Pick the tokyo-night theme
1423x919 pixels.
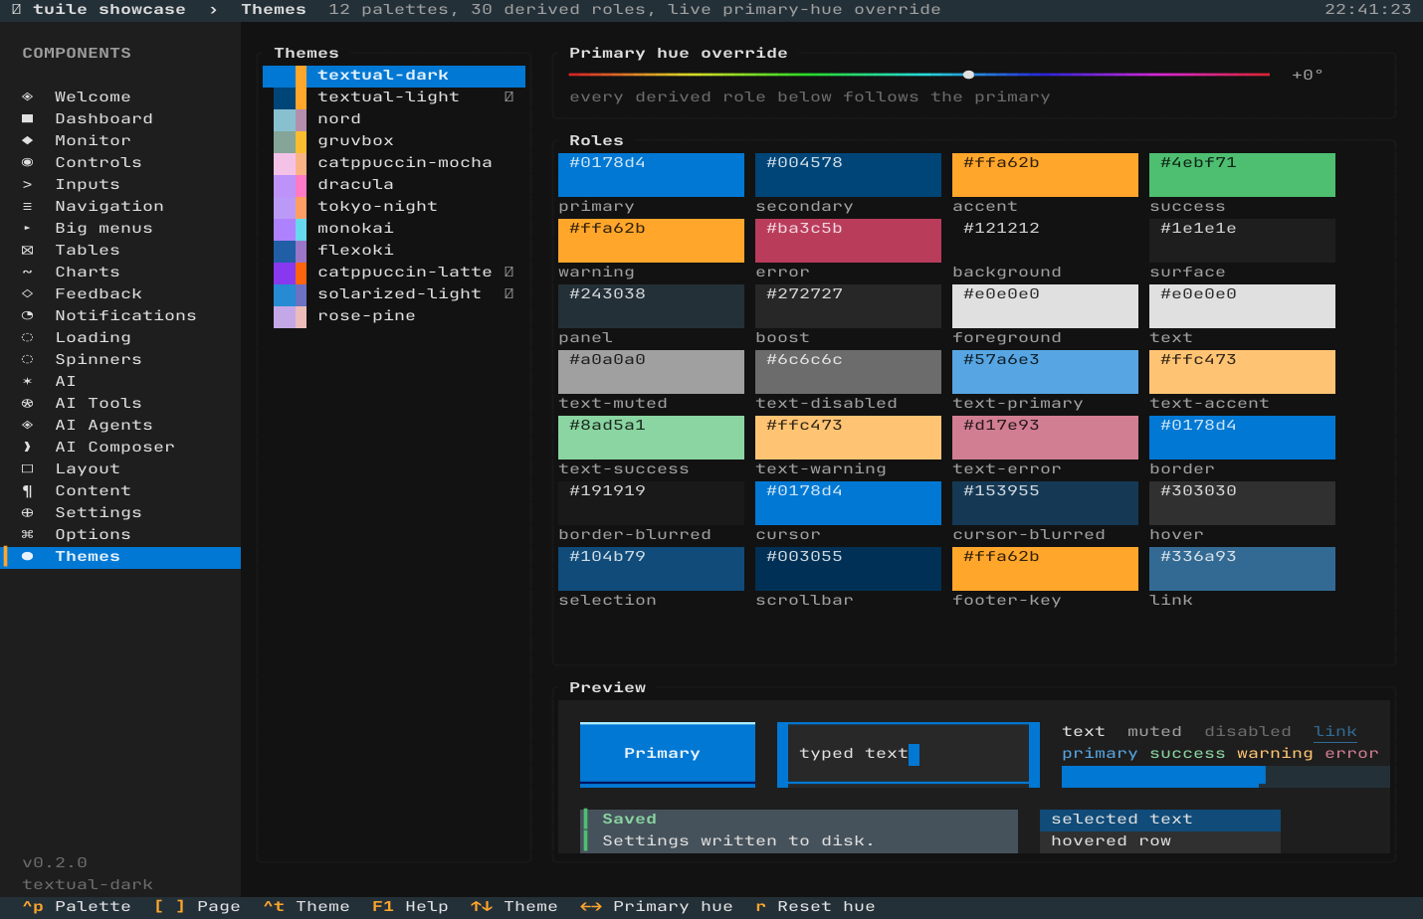(394, 206)
